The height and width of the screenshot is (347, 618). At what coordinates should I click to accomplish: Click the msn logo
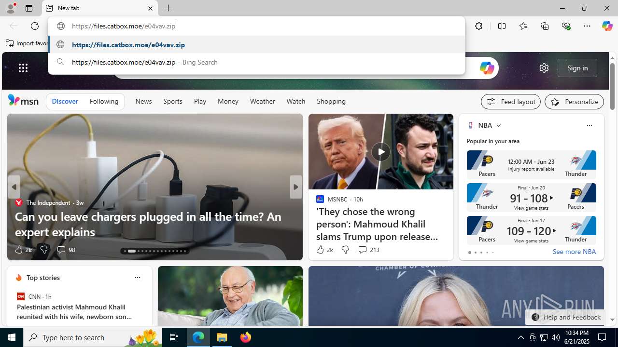pyautogui.click(x=23, y=100)
